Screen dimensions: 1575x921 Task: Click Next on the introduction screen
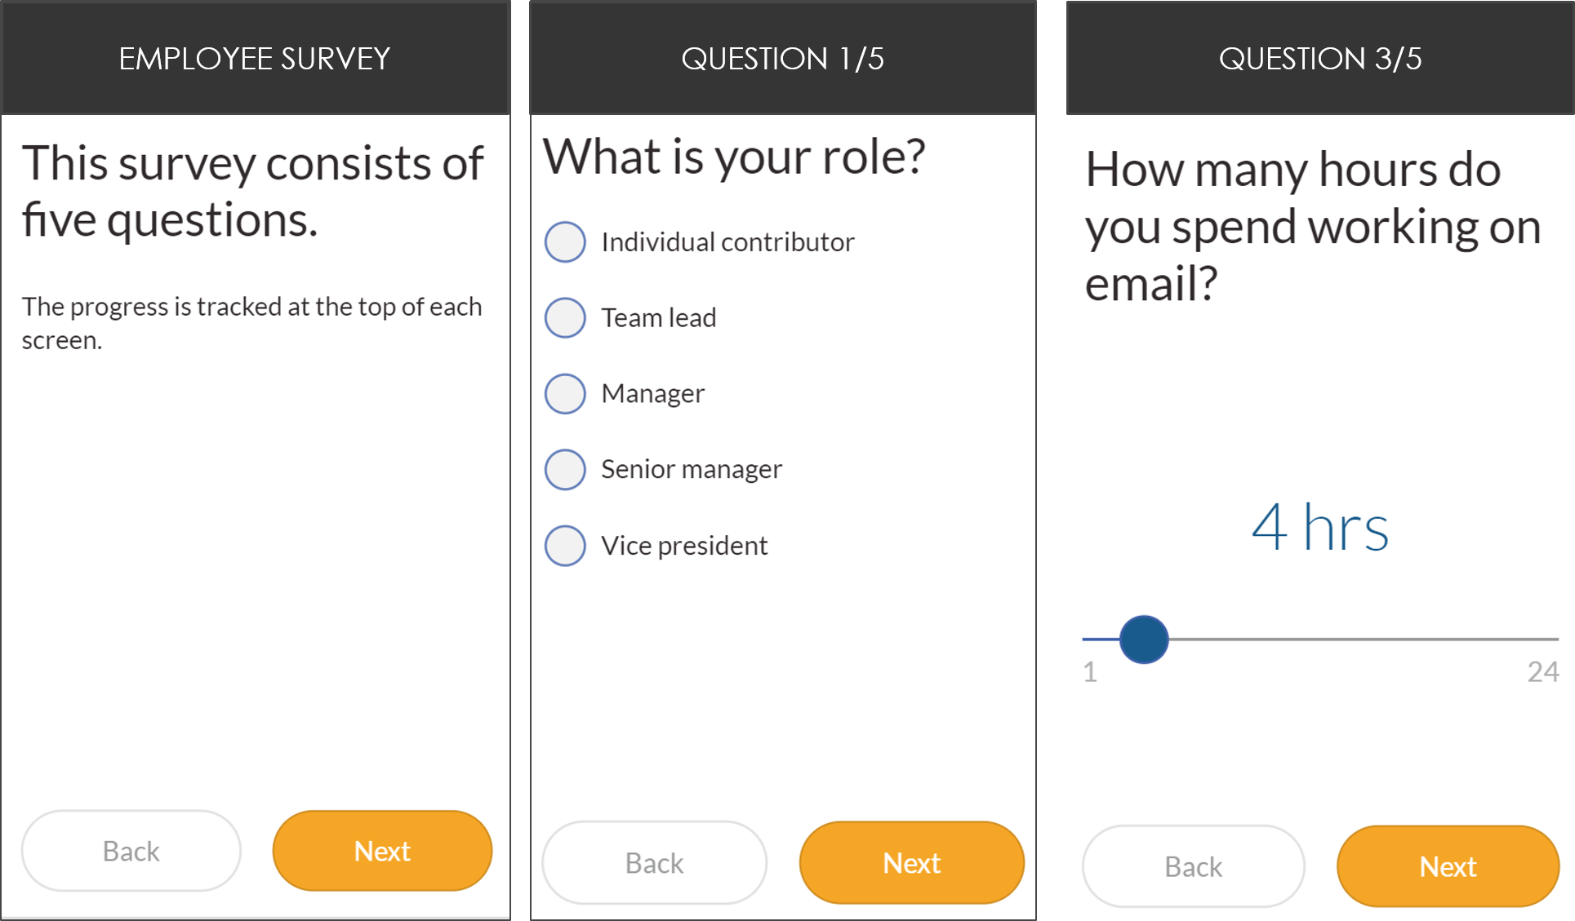coord(381,850)
